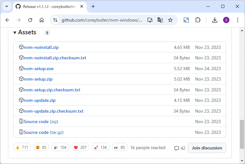Click the 5.52 MB size text
The image size is (245, 164).
coord(182,69)
